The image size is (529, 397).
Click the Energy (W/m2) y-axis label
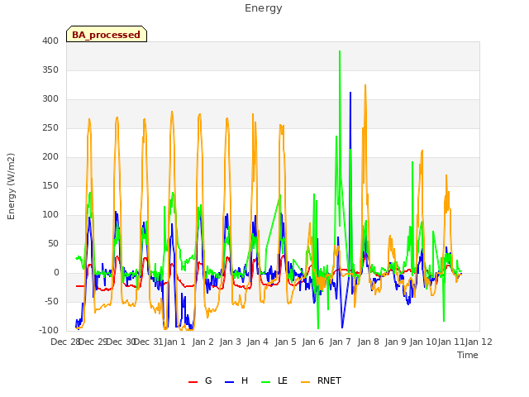(11, 186)
